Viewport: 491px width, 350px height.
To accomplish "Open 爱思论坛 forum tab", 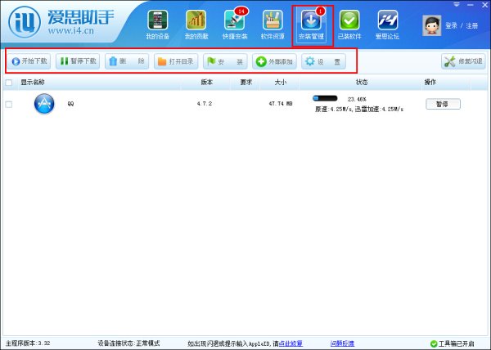I will click(388, 25).
